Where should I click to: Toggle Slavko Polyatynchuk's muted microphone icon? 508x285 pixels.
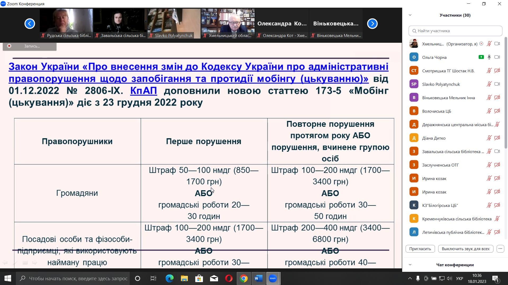(x=489, y=84)
